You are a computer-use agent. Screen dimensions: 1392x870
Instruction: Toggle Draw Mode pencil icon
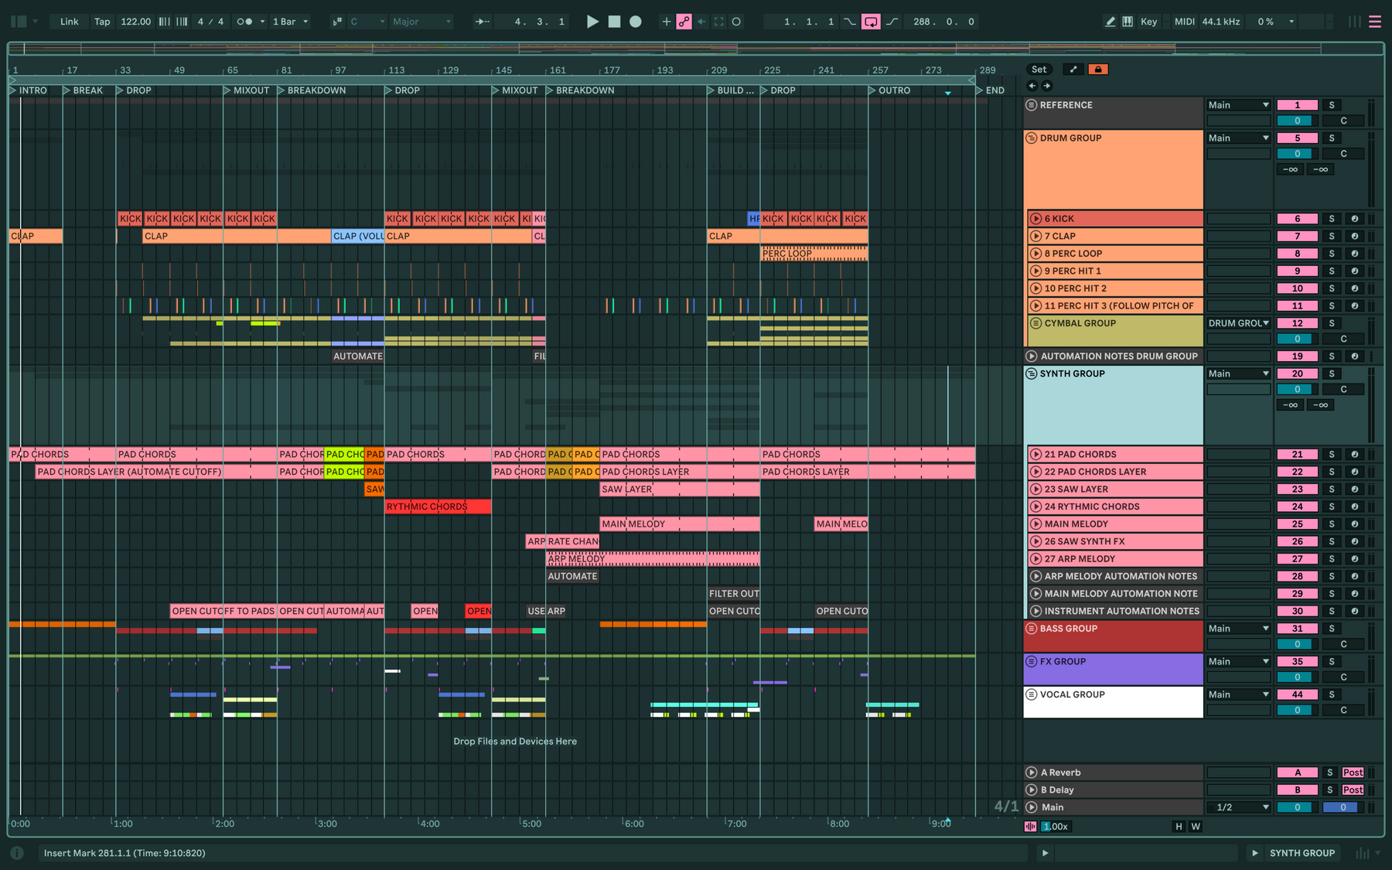(1111, 22)
